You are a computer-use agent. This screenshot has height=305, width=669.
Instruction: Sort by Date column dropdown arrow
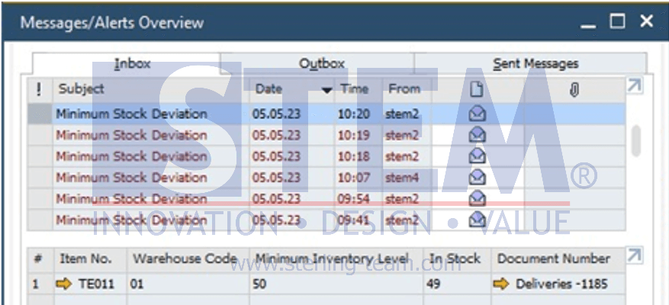click(326, 91)
